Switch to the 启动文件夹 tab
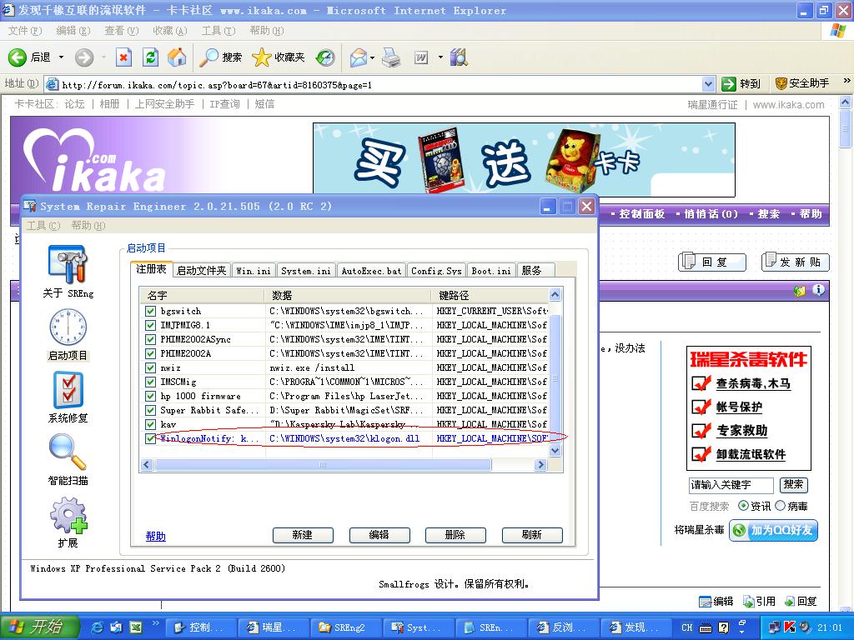This screenshot has width=854, height=640. click(202, 271)
